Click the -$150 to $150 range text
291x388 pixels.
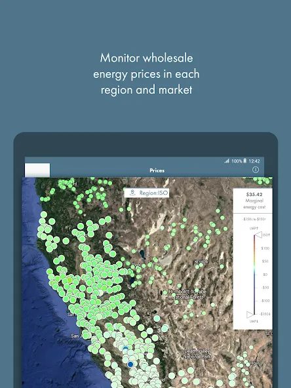click(x=254, y=220)
